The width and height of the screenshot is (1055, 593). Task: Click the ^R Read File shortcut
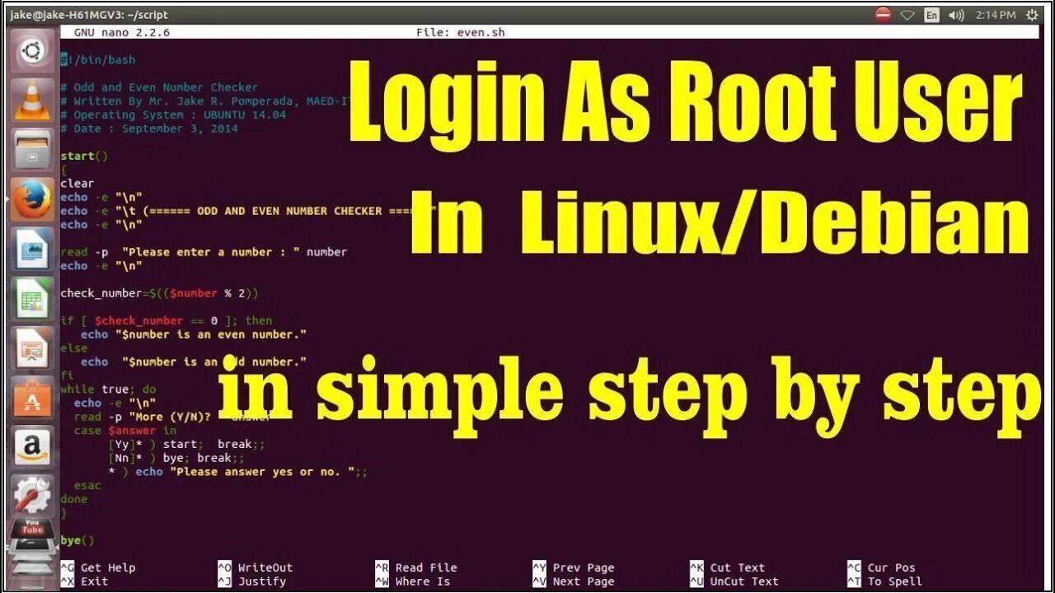[415, 567]
